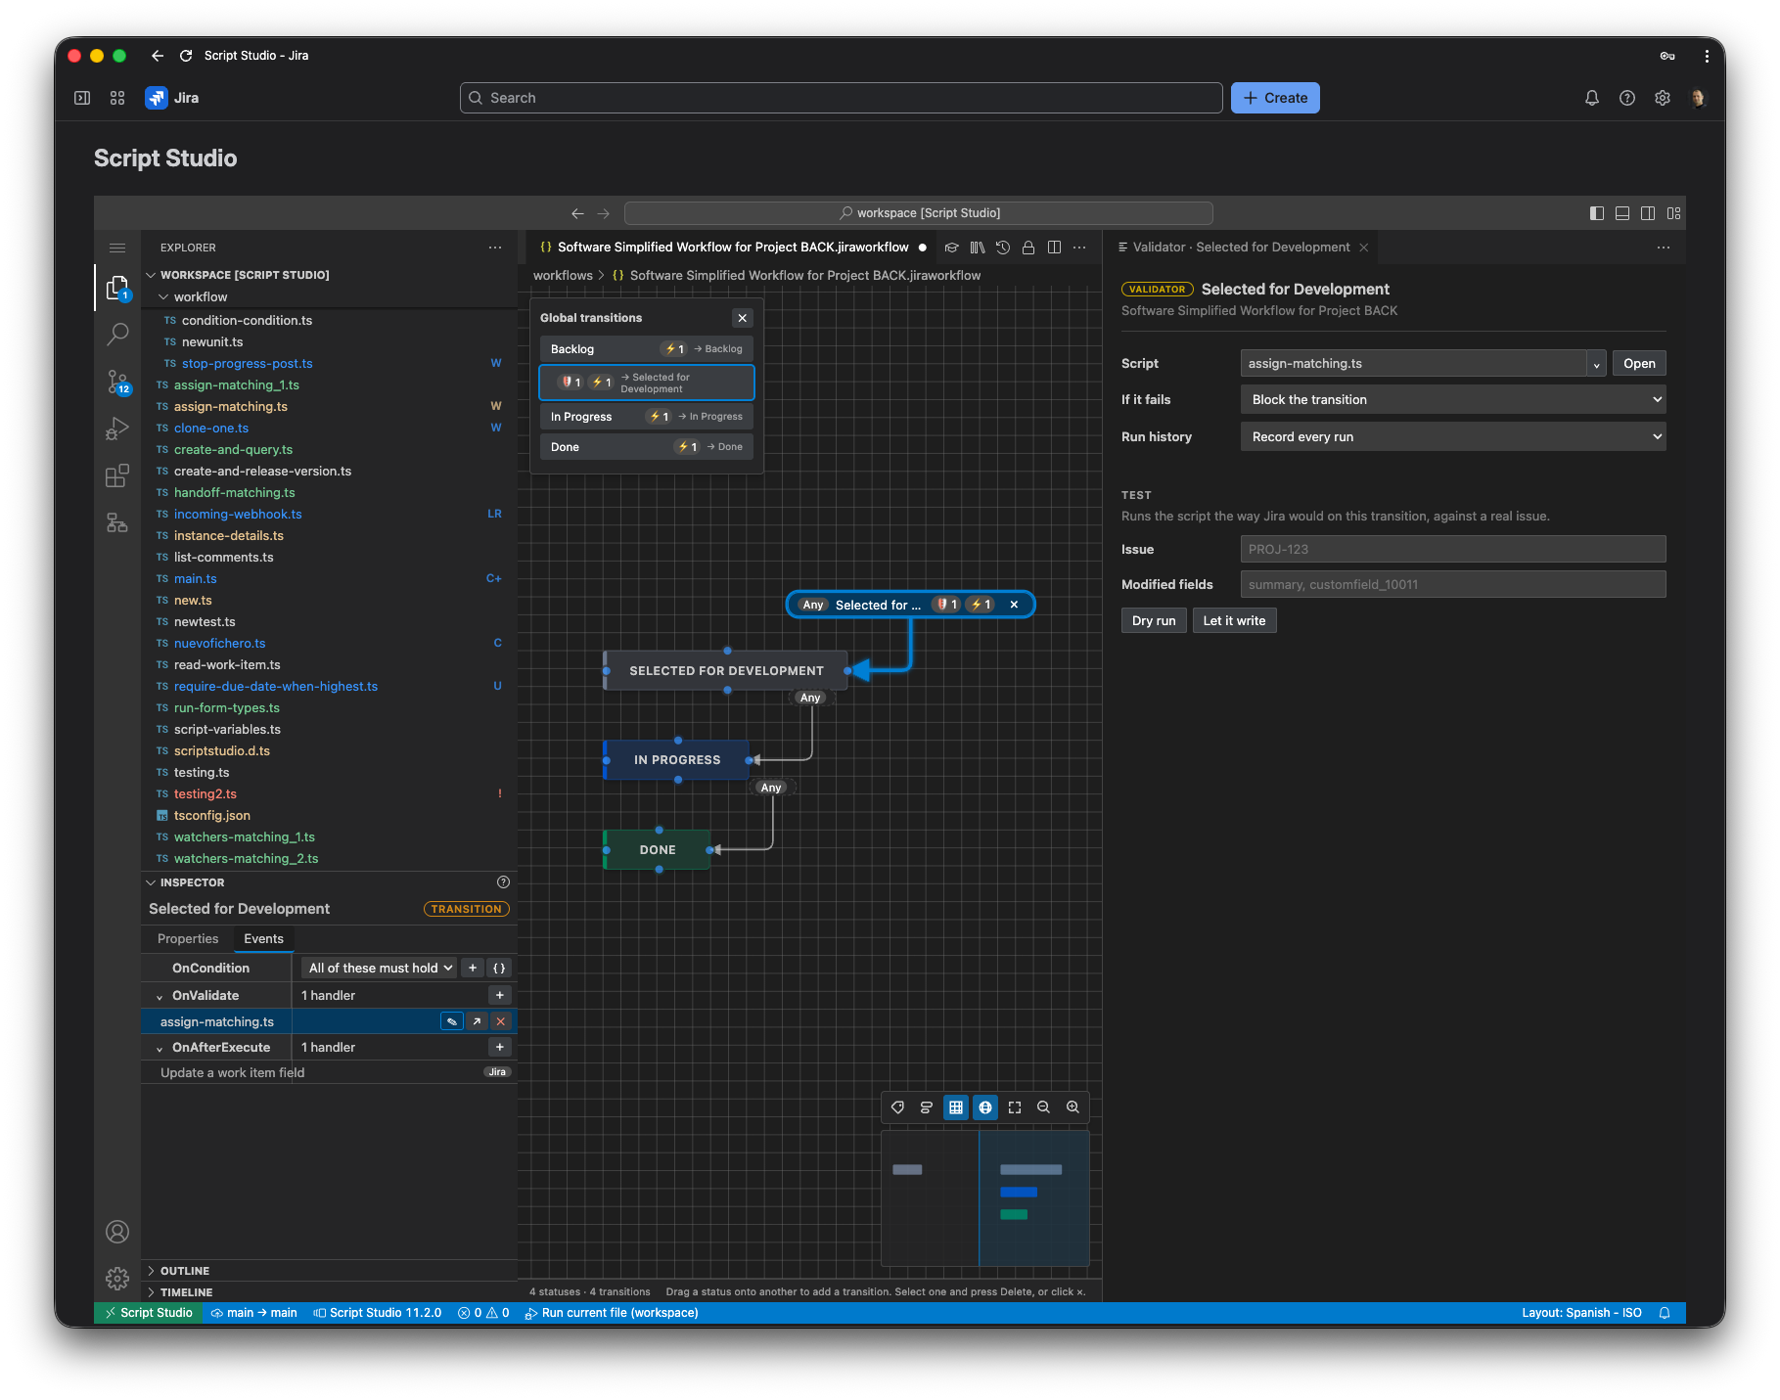
Task: Click the library books icon in editor toolbar
Action: pos(977,248)
